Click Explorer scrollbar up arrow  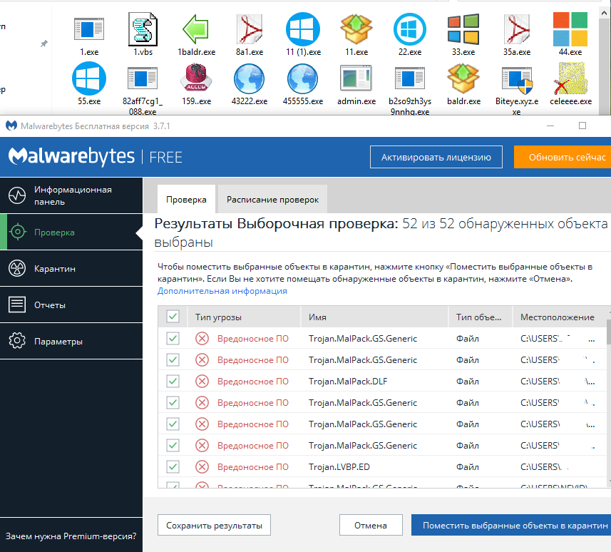[x=604, y=12]
